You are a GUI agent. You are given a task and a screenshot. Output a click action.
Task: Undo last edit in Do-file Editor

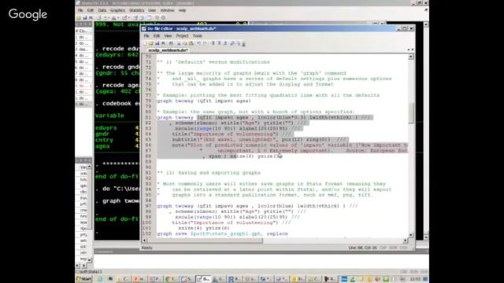coord(198,43)
